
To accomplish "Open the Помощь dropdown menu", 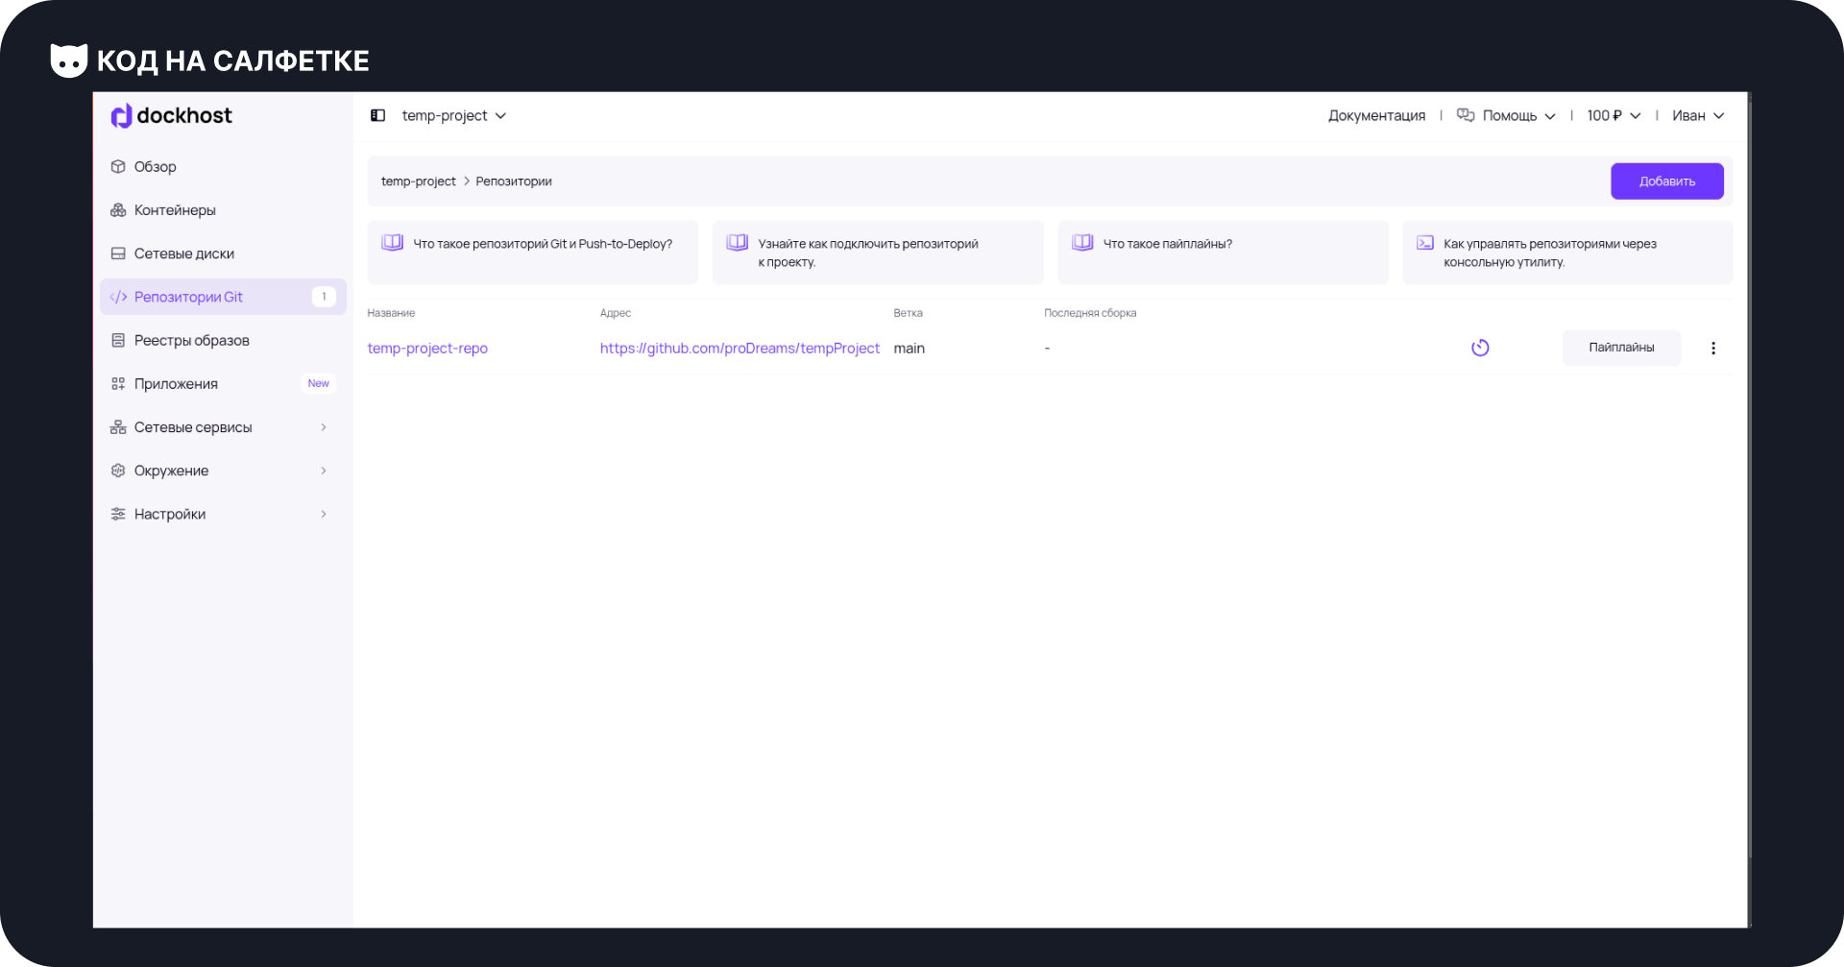I will (x=1506, y=115).
